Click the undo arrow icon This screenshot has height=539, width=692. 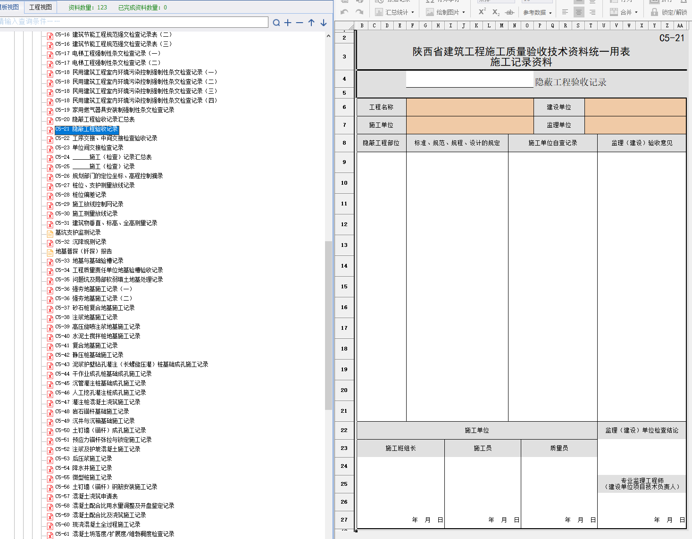click(x=344, y=12)
